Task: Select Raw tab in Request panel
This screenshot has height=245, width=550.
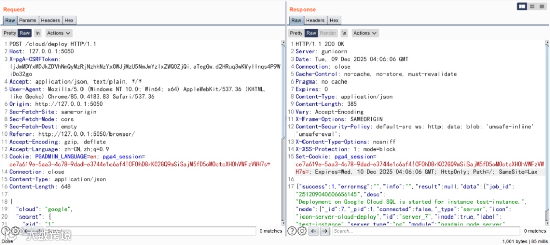Action: 10,21
